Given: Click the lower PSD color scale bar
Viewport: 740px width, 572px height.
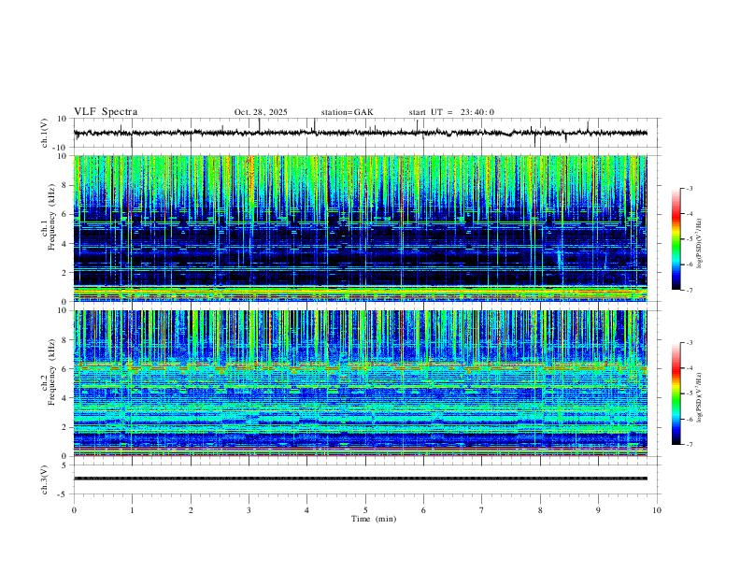Looking at the screenshot, I should 676,393.
